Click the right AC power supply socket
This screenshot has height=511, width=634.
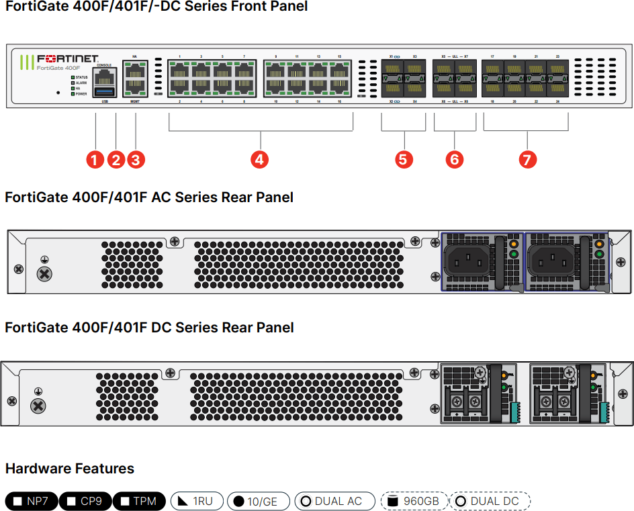click(x=552, y=260)
